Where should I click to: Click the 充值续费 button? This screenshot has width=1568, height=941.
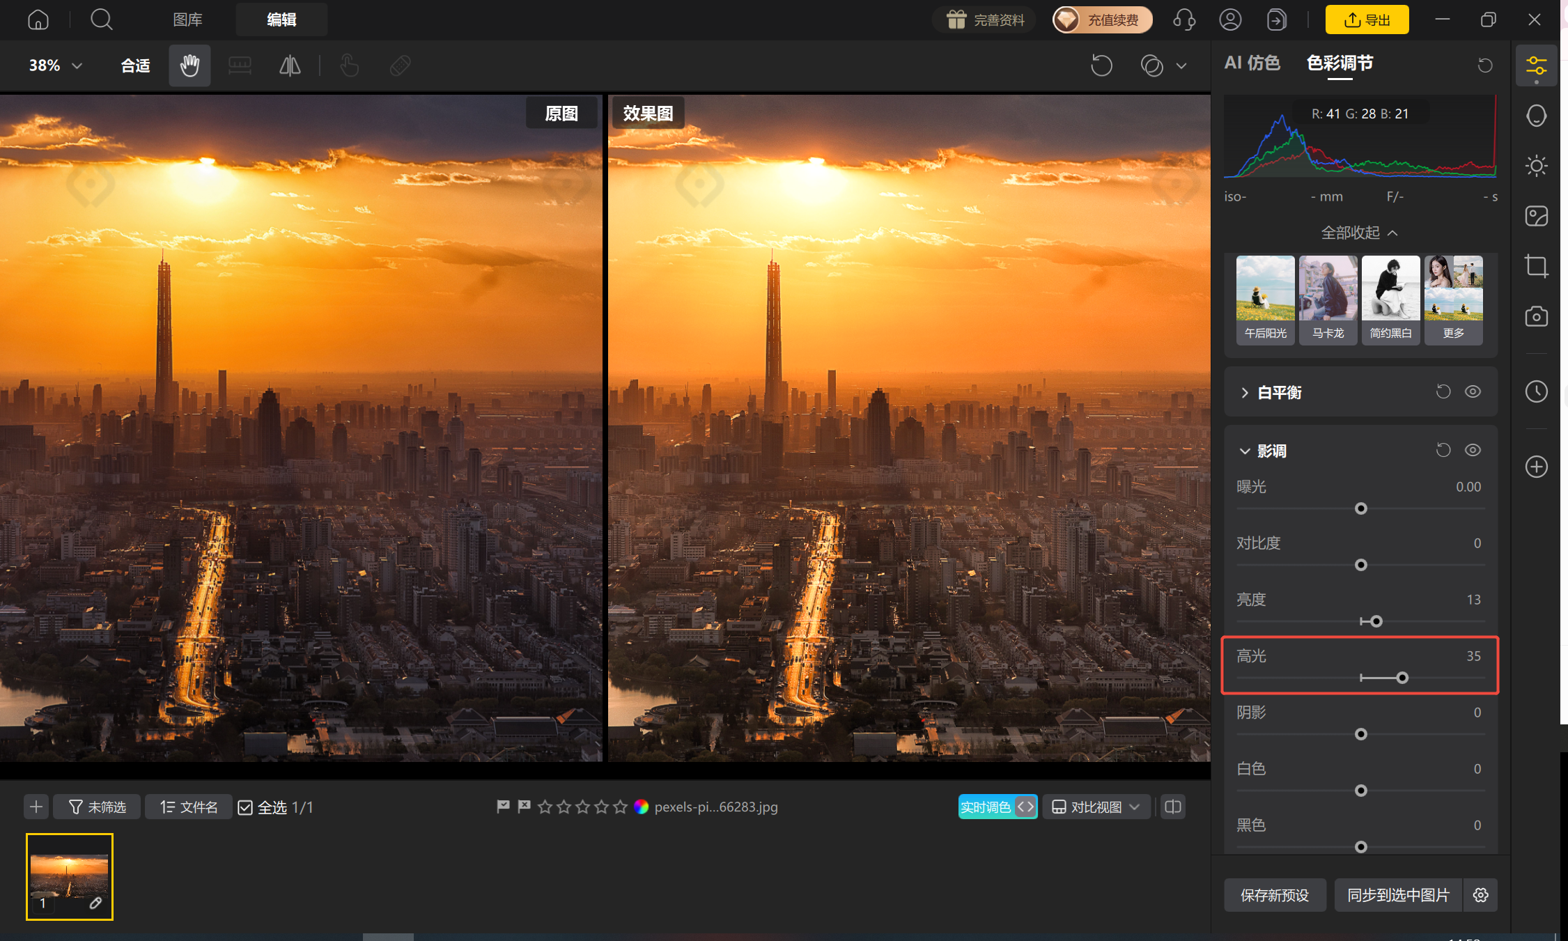(x=1102, y=20)
